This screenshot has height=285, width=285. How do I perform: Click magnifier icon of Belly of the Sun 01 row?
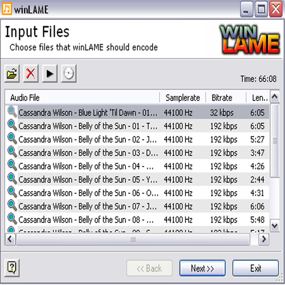(12, 125)
